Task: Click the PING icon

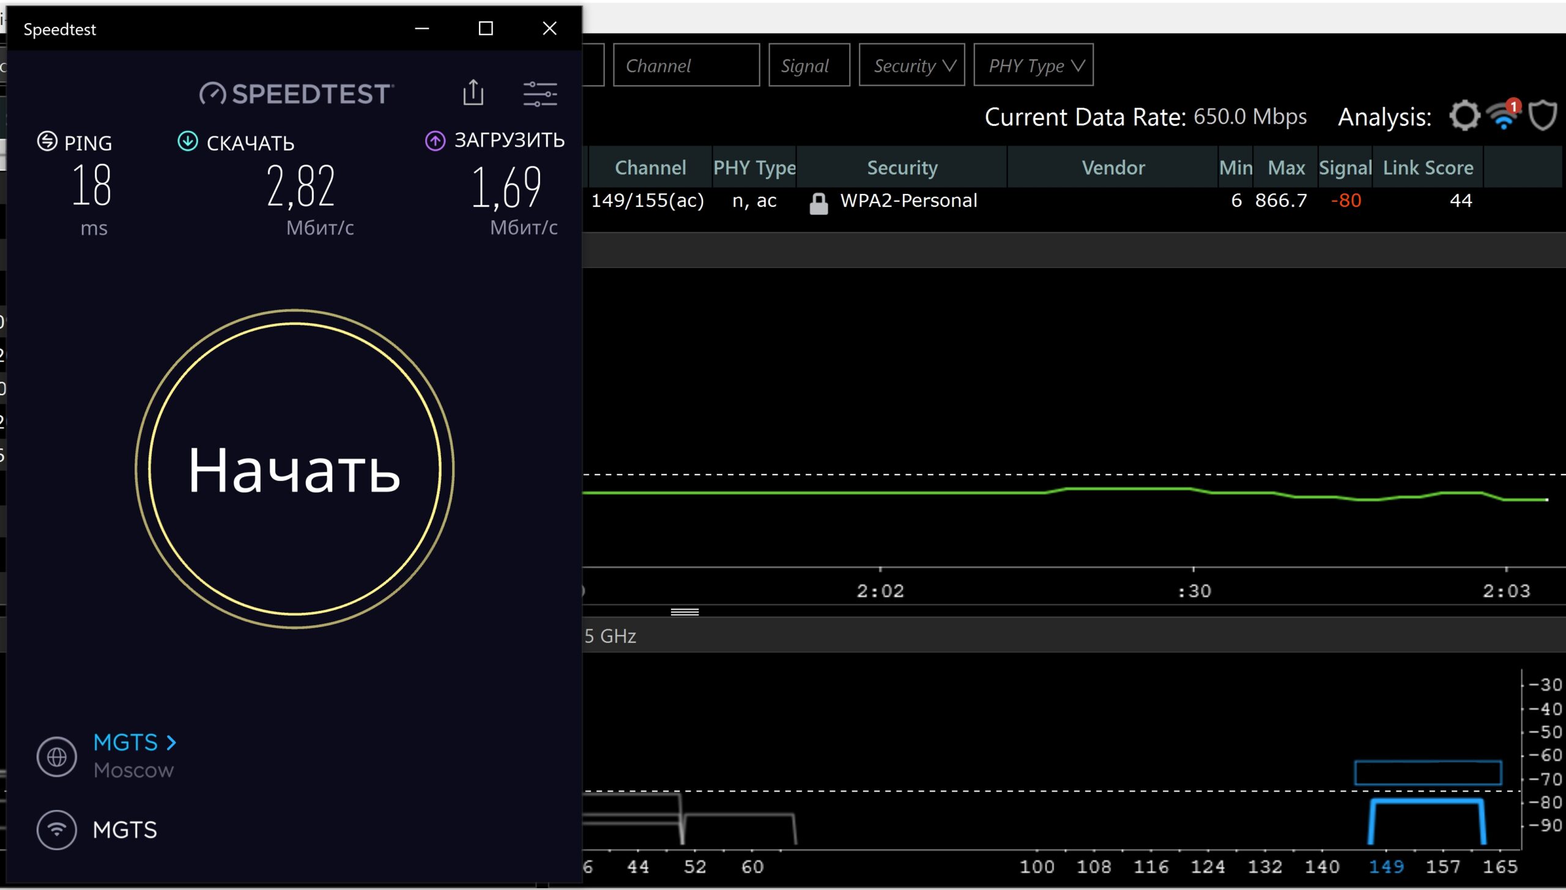Action: 47,141
